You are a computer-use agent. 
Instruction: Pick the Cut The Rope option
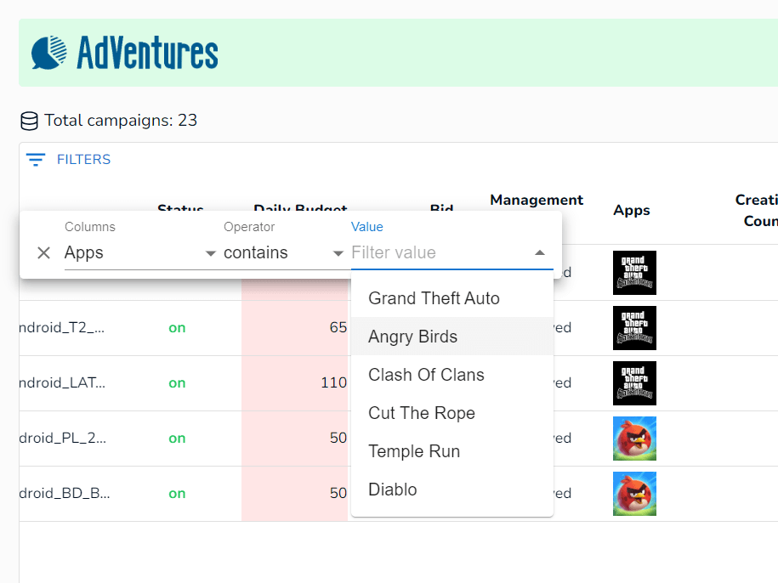tap(422, 413)
